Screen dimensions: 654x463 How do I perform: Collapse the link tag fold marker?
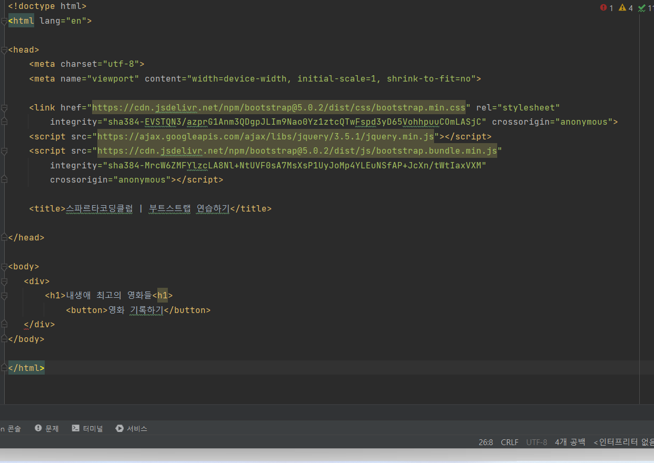tap(4, 108)
